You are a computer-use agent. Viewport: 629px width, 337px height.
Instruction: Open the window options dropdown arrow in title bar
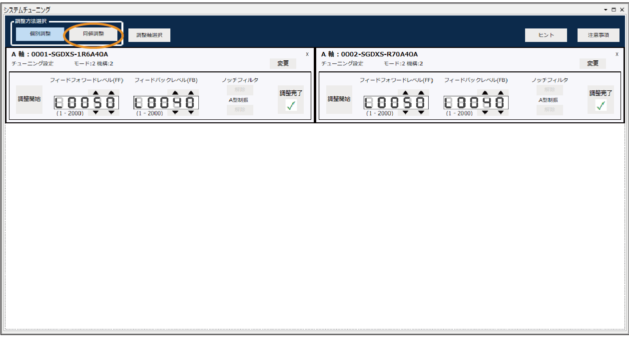tap(606, 9)
